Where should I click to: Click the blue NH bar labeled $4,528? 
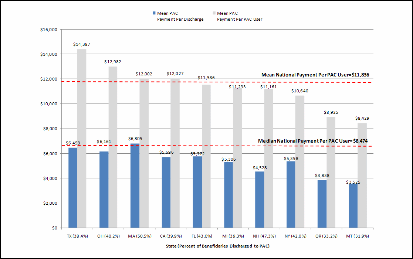point(260,200)
